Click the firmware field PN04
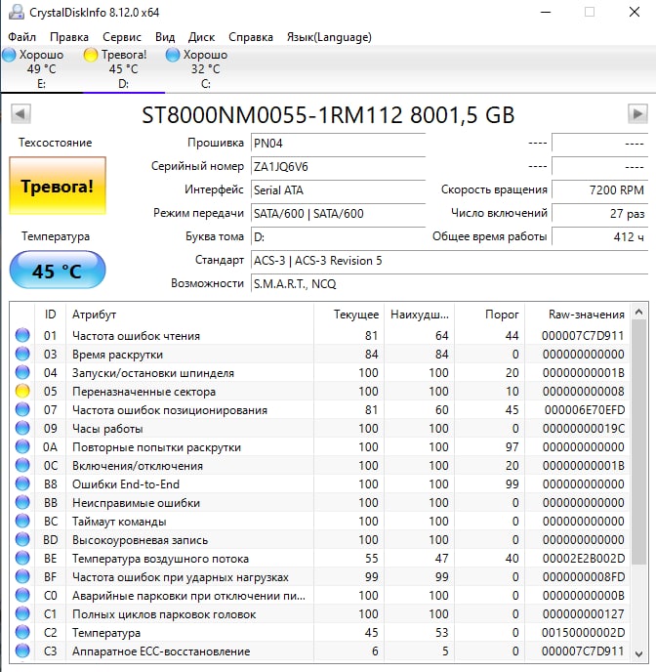 point(338,143)
